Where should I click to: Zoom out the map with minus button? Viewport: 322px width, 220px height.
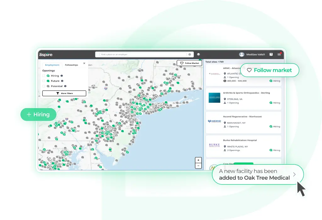pyautogui.click(x=198, y=166)
